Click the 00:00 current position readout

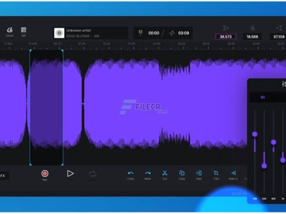pos(154,33)
